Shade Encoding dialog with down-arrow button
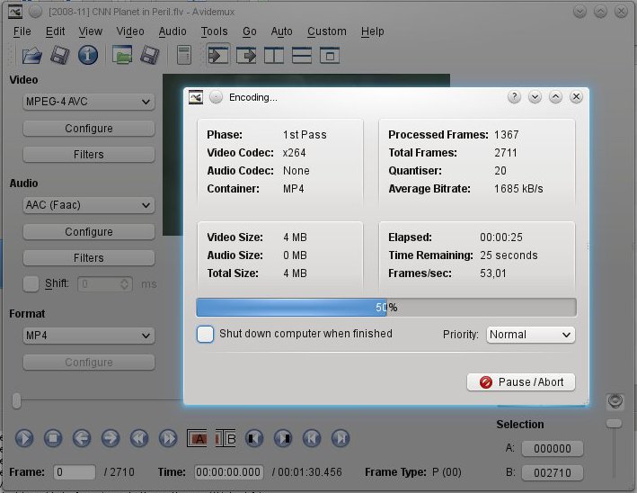 click(x=535, y=97)
